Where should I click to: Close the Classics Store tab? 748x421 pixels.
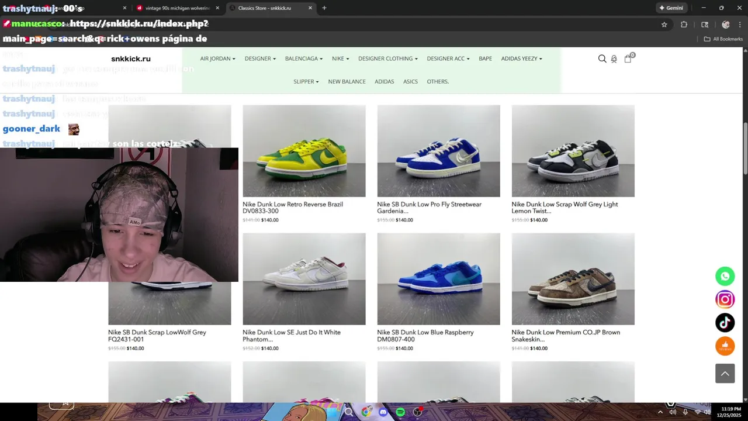click(x=310, y=8)
